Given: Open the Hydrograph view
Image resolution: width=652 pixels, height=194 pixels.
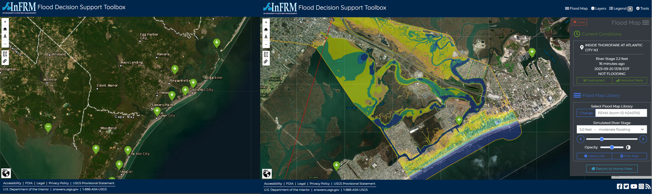Looking at the screenshot, I should pyautogui.click(x=594, y=80).
